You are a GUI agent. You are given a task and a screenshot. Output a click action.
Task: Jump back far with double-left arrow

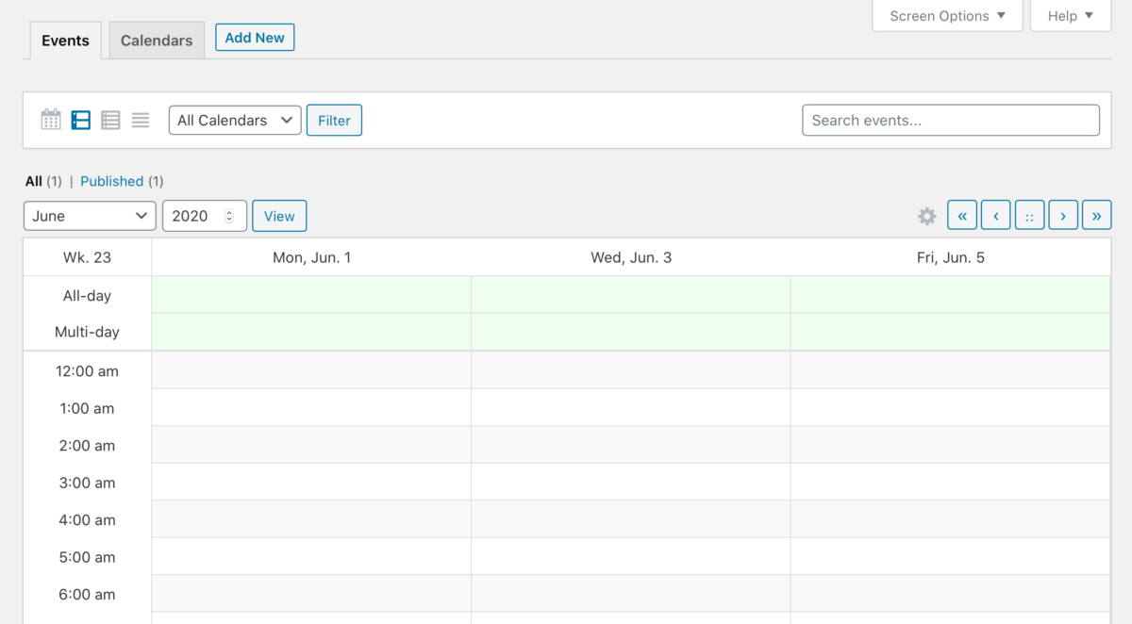[x=962, y=216]
